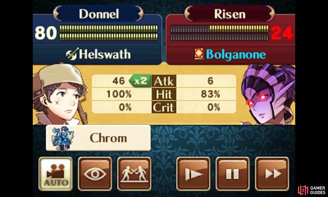Viewport: 328px width, 197px height.
Task: Select Chrom support unit panel
Action: (98, 138)
